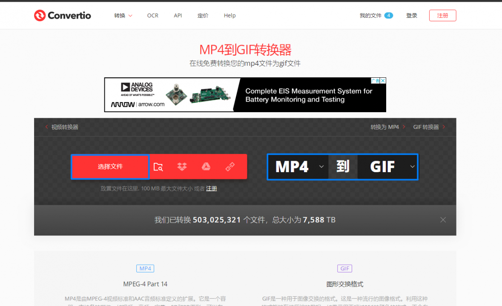Screen dimensions: 502x306
Task: Click the ad info badge icon
Action: (376, 81)
